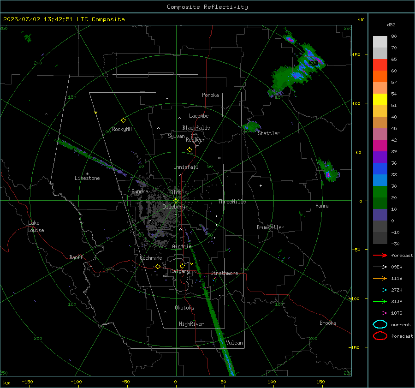Click the Strathmore label
This screenshot has height=388, width=415.
[x=224, y=273]
